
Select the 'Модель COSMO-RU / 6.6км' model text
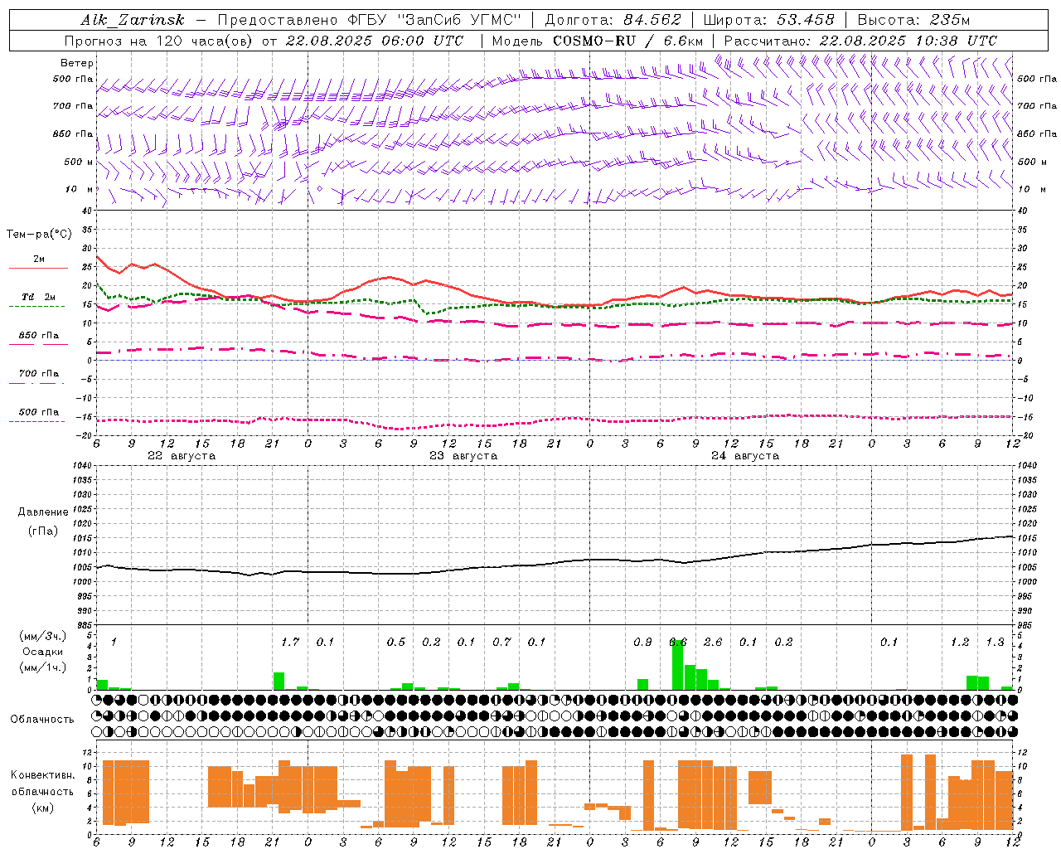tap(597, 41)
